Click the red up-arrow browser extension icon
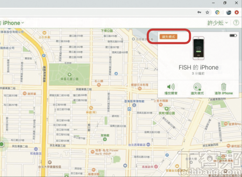The width and height of the screenshot is (242, 177). [x=237, y=12]
